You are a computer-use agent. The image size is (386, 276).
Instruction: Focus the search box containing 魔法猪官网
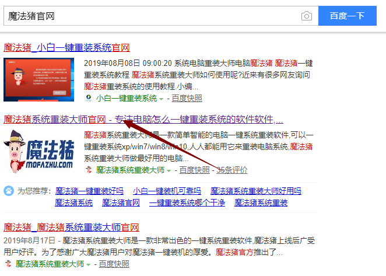pyautogui.click(x=161, y=16)
